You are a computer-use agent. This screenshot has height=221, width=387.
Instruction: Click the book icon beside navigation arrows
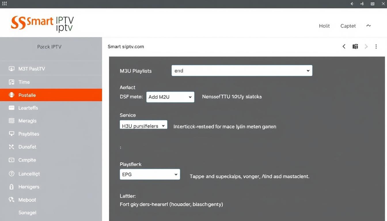point(355,46)
